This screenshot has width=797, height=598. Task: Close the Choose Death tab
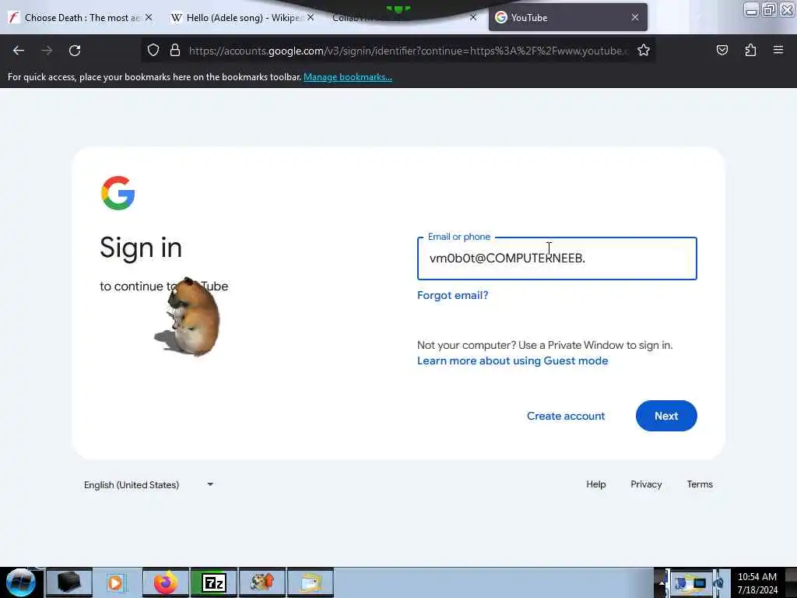149,17
